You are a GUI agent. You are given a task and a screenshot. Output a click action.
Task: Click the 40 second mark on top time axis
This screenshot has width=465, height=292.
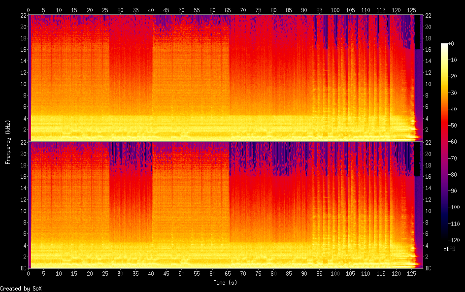[x=151, y=10]
